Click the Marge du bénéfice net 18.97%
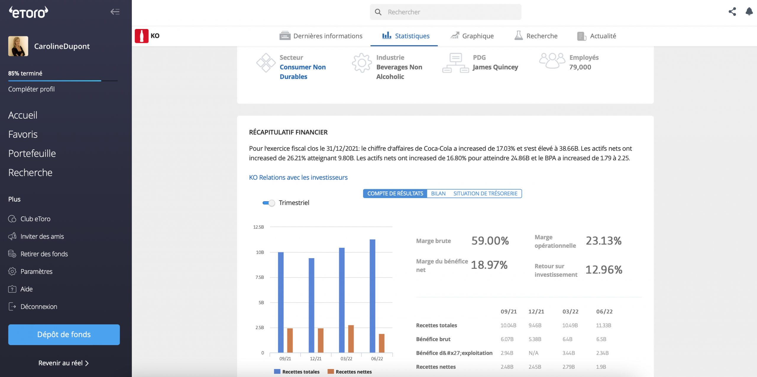The height and width of the screenshot is (377, 757). pyautogui.click(x=489, y=265)
